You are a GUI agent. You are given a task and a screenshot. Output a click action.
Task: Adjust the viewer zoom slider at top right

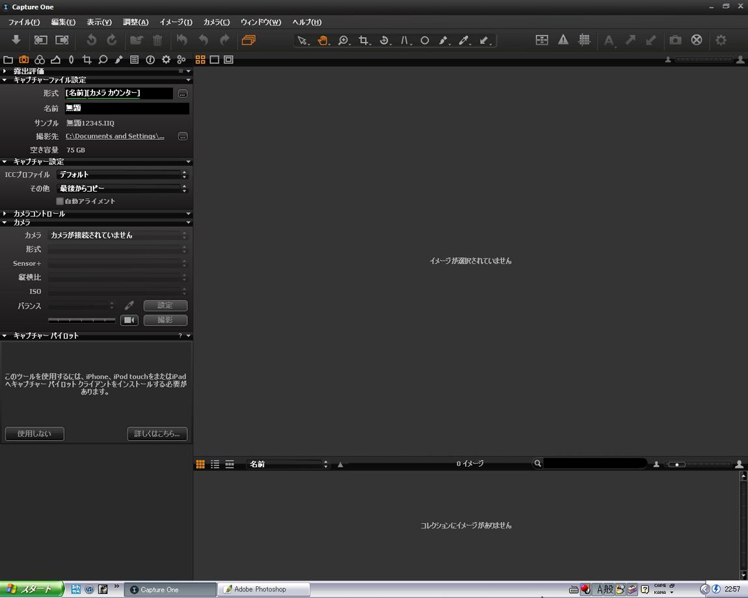pos(703,60)
